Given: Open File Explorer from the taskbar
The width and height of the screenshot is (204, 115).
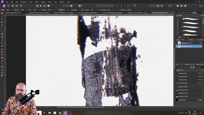Looking at the screenshot, I should (x=50, y=113).
